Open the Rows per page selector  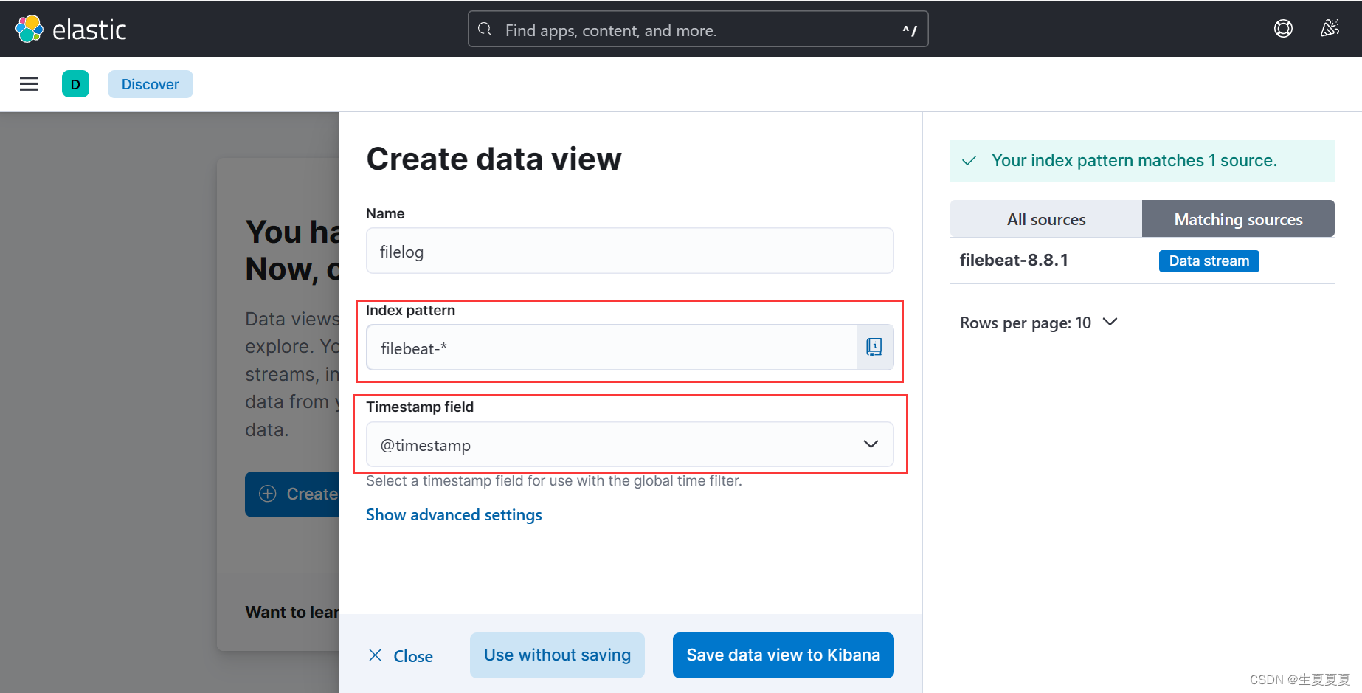1039,323
